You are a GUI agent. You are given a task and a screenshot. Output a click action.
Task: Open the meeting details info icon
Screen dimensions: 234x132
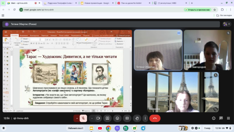(x=214, y=118)
